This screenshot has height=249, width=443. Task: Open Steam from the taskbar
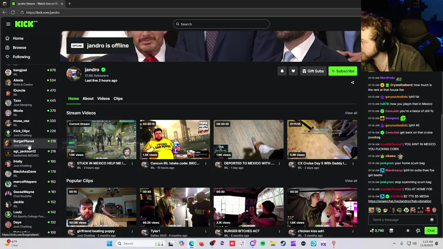tap(283, 243)
